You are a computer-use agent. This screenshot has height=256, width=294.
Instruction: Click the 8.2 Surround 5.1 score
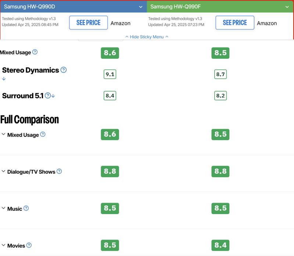[x=220, y=96]
